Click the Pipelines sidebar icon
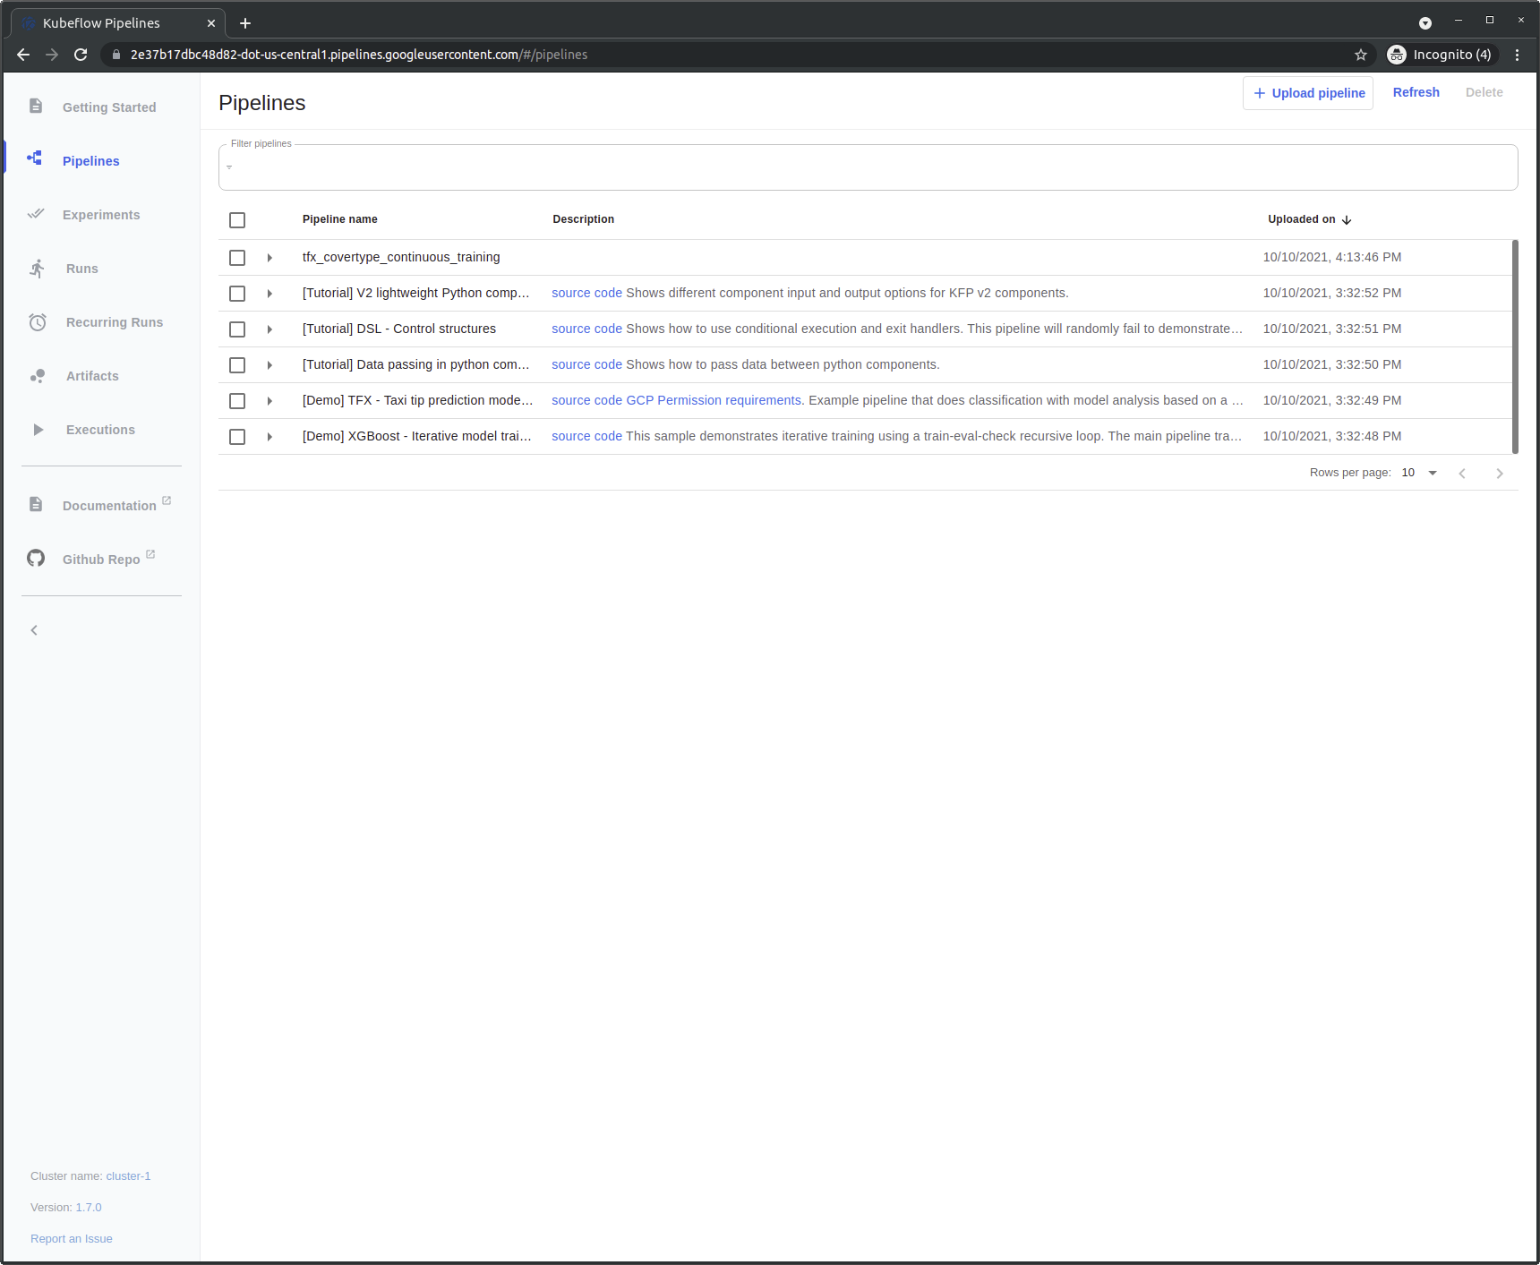 pyautogui.click(x=35, y=158)
